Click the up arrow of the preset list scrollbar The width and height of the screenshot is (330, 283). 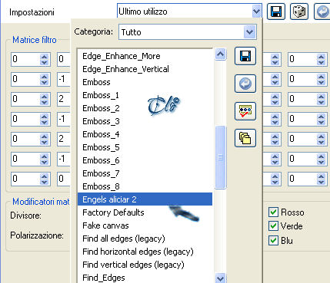[221, 54]
